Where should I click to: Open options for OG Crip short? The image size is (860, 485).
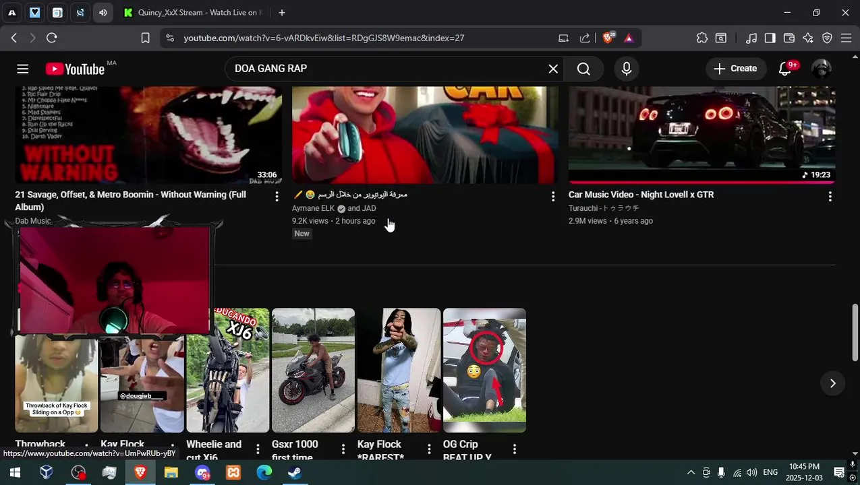pyautogui.click(x=515, y=449)
